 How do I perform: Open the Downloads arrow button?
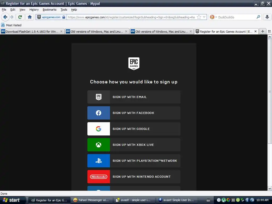(x=267, y=17)
